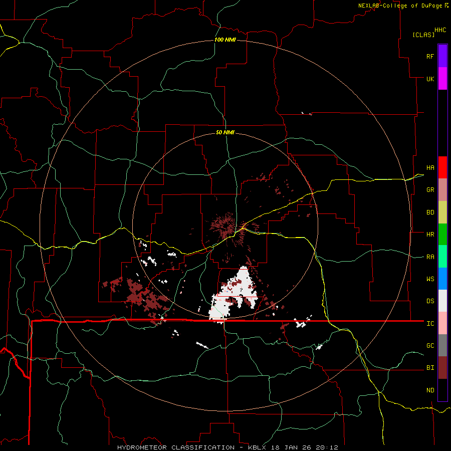This screenshot has width=451, height=451.
Task: Click the ND legend label
Action: tap(430, 390)
